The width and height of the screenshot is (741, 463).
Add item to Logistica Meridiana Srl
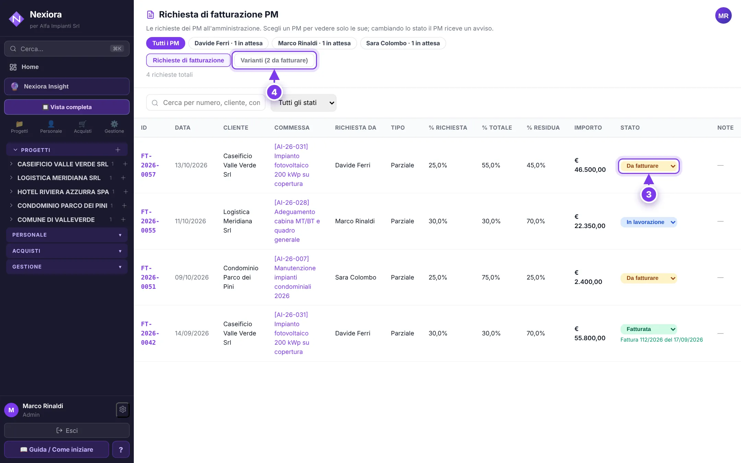(x=123, y=178)
